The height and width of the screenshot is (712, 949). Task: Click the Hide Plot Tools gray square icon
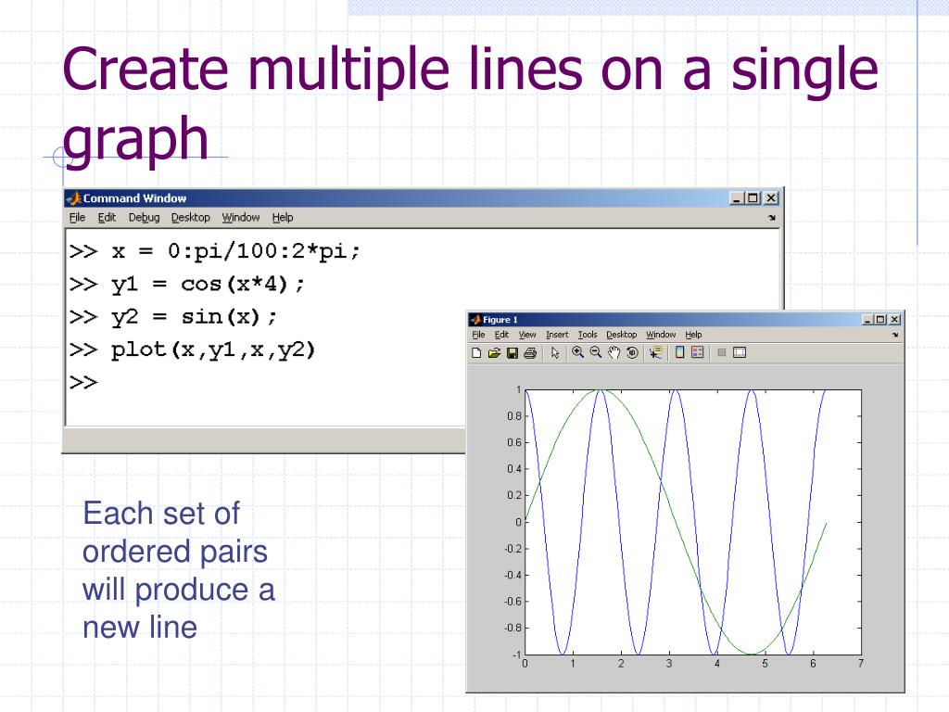[721, 352]
